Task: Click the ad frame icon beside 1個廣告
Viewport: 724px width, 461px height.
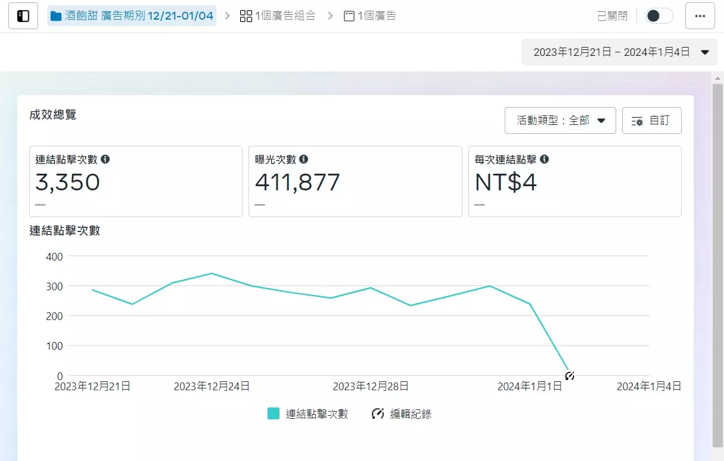Action: pyautogui.click(x=349, y=16)
